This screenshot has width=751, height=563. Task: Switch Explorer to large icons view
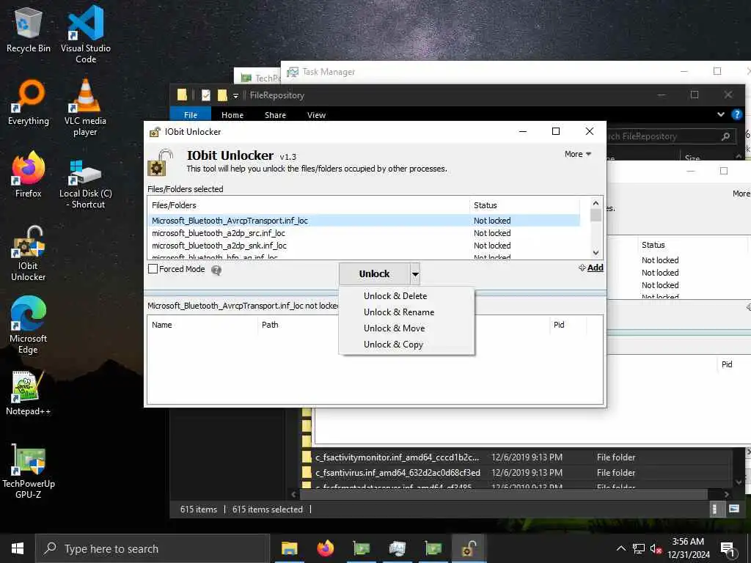pos(733,509)
